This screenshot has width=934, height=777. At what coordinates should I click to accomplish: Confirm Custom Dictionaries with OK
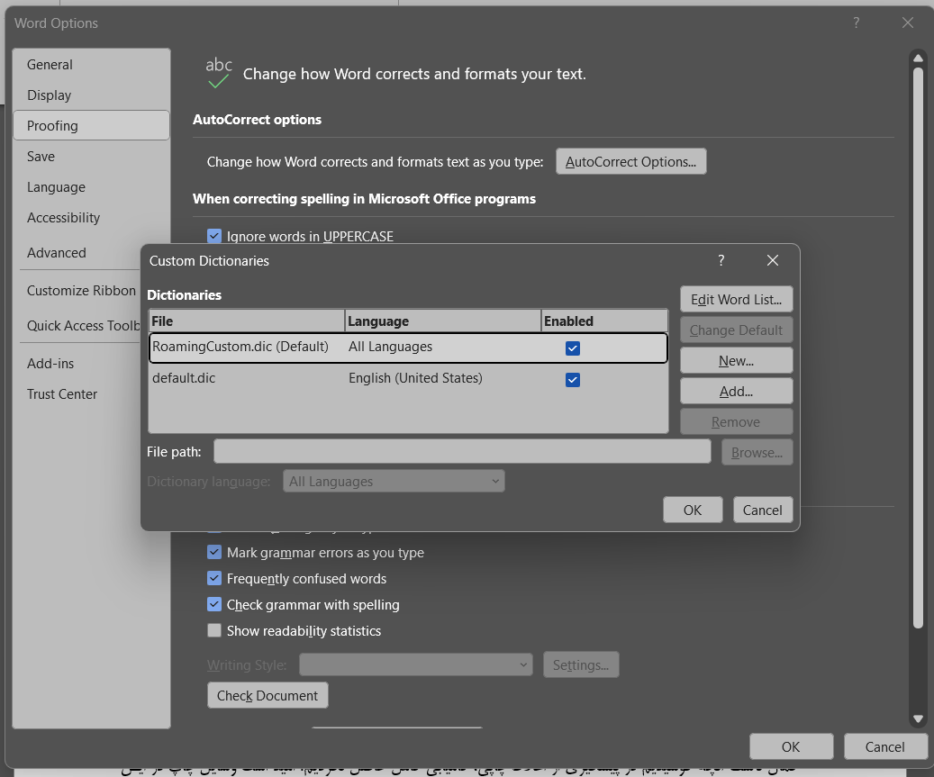coord(692,510)
